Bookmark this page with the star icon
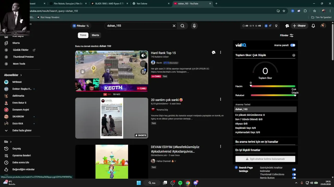 click(x=284, y=11)
